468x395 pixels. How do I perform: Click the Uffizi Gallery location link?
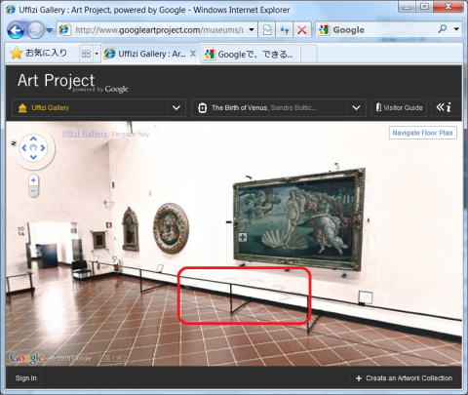[85, 134]
